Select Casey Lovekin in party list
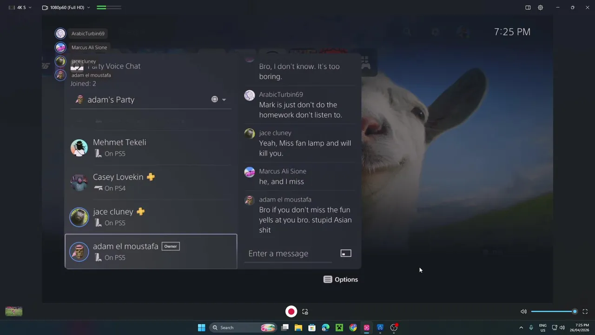Viewport: 595px width, 335px height. 151,182
